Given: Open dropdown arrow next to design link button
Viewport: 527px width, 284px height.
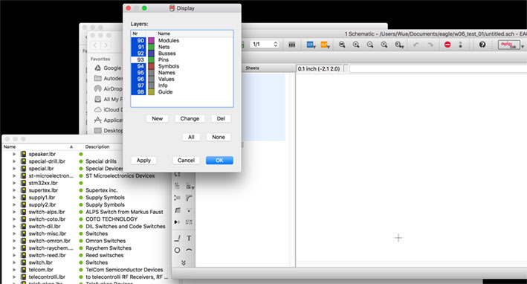Looking at the screenshot, I should [523, 46].
